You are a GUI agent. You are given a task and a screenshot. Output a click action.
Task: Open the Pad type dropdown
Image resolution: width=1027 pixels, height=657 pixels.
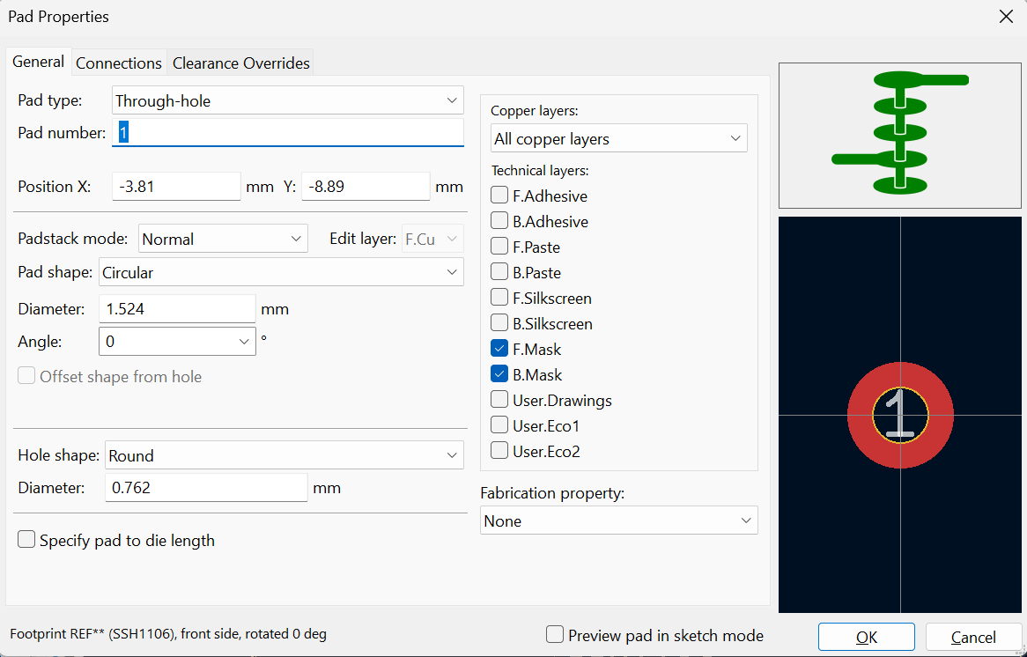pyautogui.click(x=287, y=100)
